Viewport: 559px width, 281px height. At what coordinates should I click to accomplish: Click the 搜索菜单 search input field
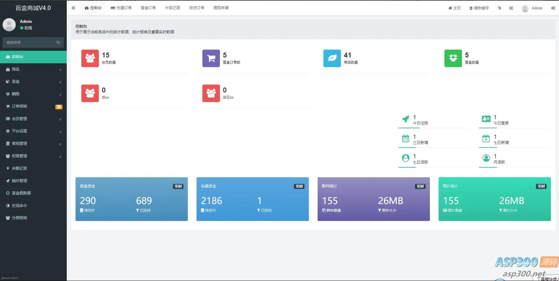click(30, 43)
